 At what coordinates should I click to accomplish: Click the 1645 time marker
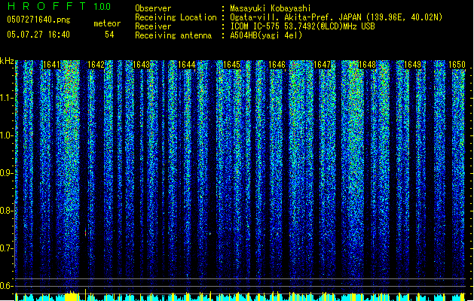click(x=231, y=65)
